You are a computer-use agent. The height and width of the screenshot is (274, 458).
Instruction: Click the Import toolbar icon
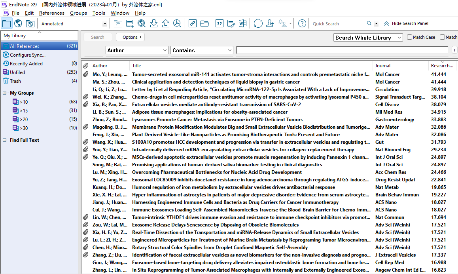(153, 23)
